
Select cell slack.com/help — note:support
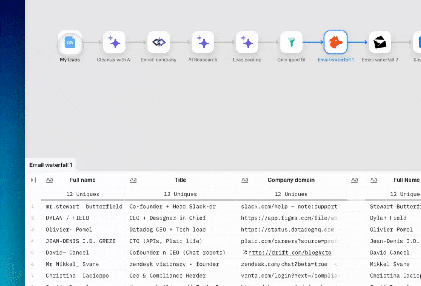291,206
